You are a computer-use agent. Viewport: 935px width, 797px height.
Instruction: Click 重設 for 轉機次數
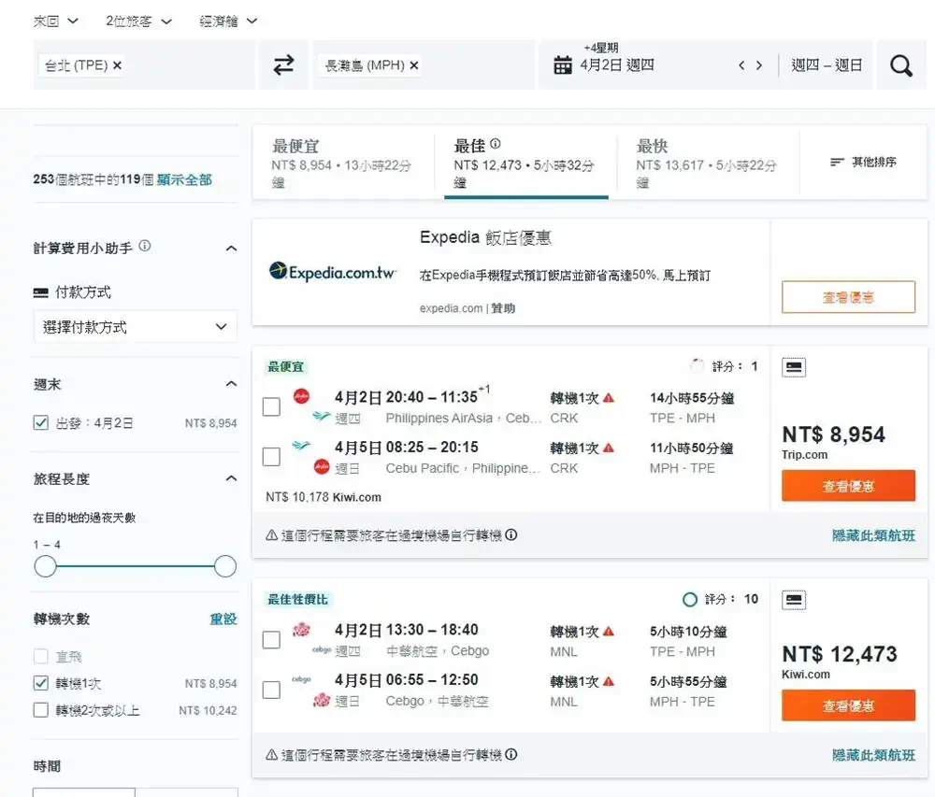click(x=223, y=619)
